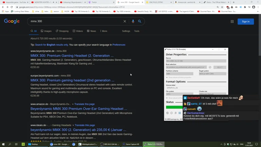Click the blue magnifier search icon
This screenshot has height=147, width=261.
click(x=140, y=21)
